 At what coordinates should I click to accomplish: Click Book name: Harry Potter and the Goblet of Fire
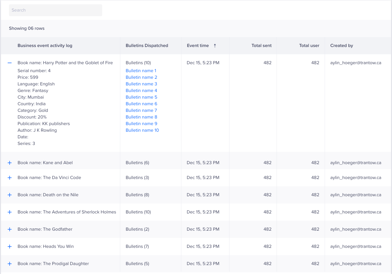pyautogui.click(x=65, y=63)
